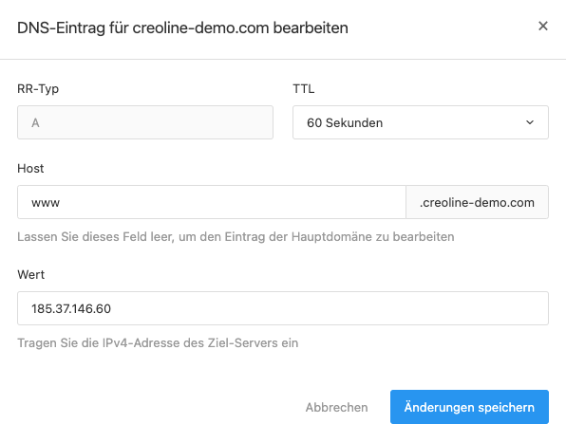Click the dialog title DNS-Eintrag bearbeiten
Image resolution: width=566 pixels, height=442 pixels.
coord(182,28)
